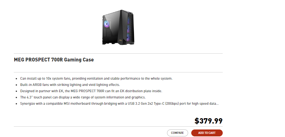
Task: Open the MEG PROSPECT 700R Gaming Case title
Action: (x=54, y=60)
